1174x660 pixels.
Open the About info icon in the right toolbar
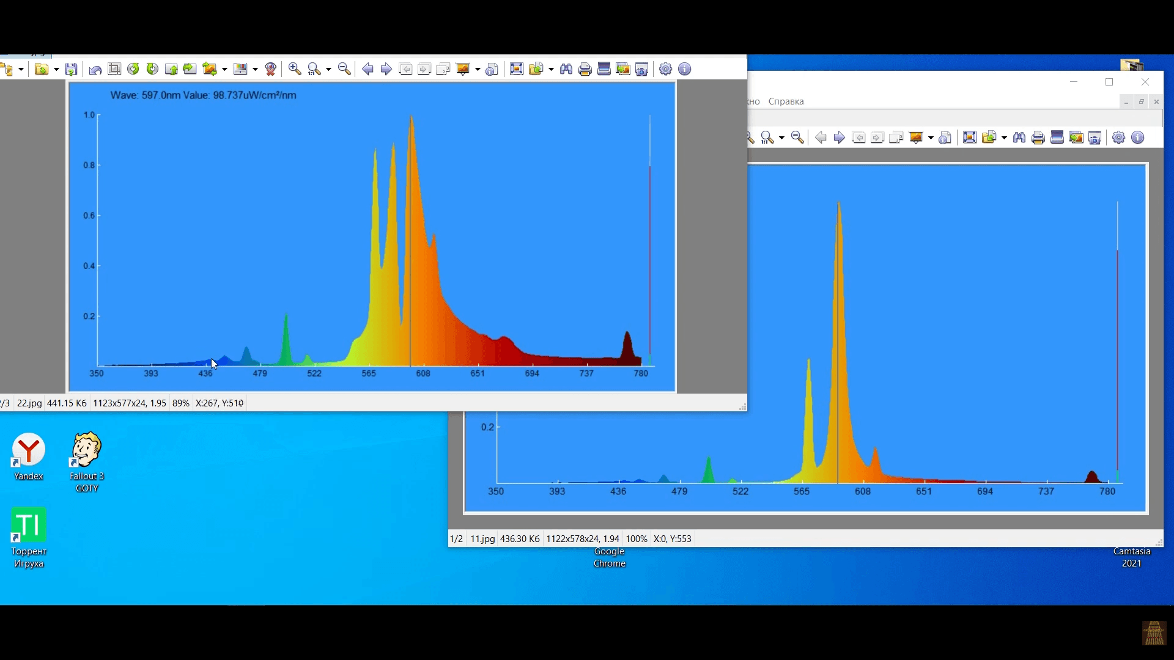[x=1137, y=137]
